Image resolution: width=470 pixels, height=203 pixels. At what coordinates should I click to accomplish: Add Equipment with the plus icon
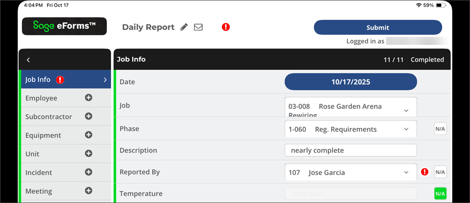point(88,135)
